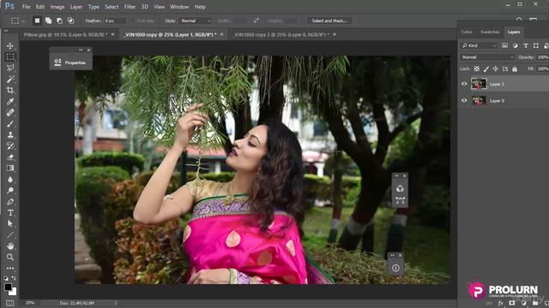The height and width of the screenshot is (308, 549).
Task: Select the Eraser tool
Action: tap(10, 157)
